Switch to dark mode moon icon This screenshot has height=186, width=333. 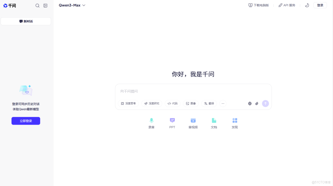click(x=307, y=5)
